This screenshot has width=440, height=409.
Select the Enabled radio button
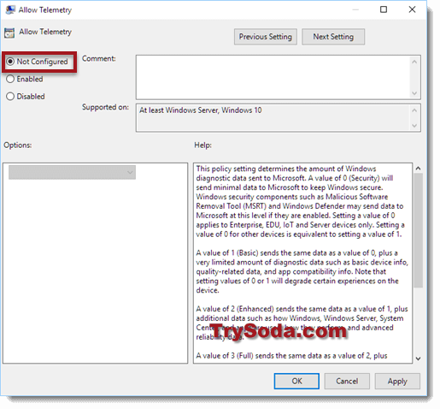pos(10,79)
